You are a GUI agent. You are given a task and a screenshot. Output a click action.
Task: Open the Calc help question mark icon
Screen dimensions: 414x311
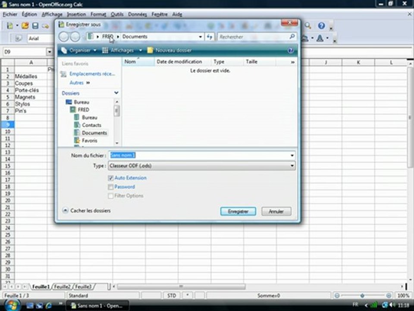click(x=321, y=25)
